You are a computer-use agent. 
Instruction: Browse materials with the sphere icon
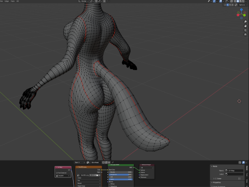tap(88, 163)
